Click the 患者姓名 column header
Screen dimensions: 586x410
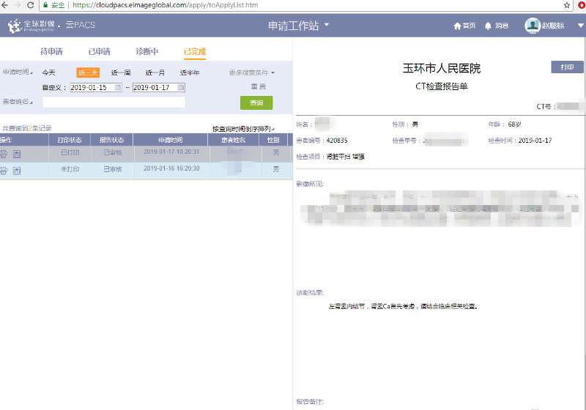click(233, 140)
